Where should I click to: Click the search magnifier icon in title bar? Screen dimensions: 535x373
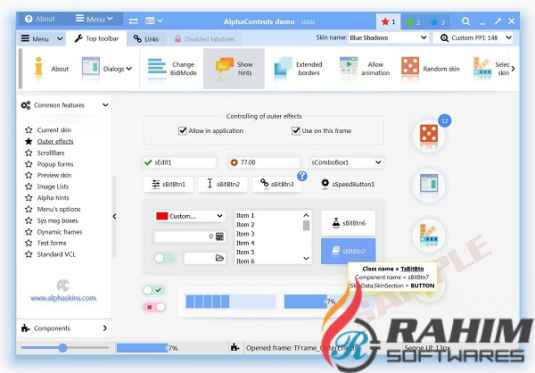[x=465, y=21]
